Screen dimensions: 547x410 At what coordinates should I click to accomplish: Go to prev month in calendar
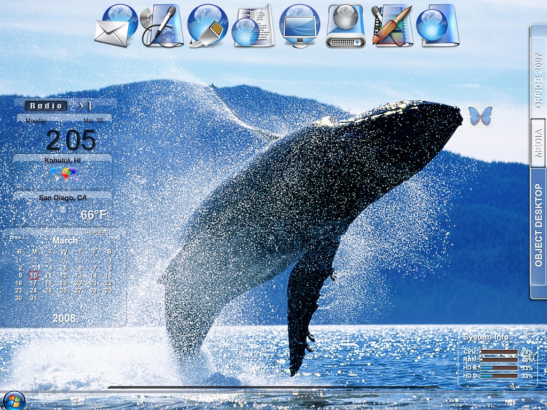click(x=15, y=237)
